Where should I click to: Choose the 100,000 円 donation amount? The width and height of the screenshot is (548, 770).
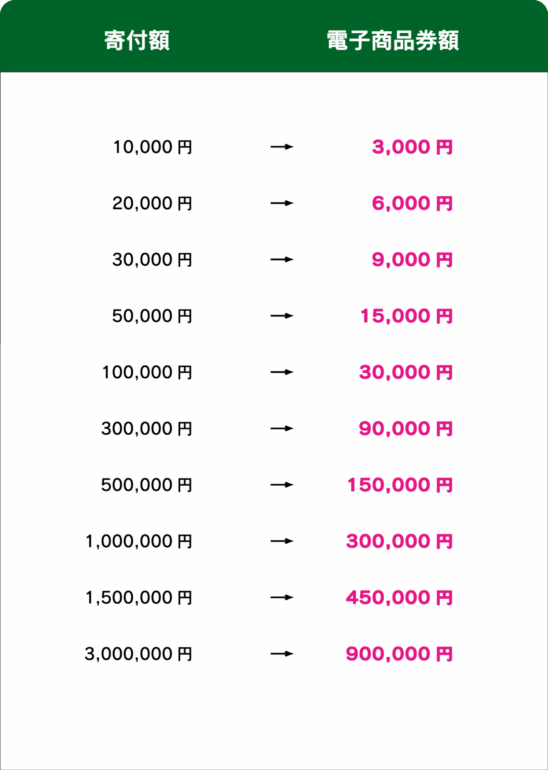click(x=147, y=373)
